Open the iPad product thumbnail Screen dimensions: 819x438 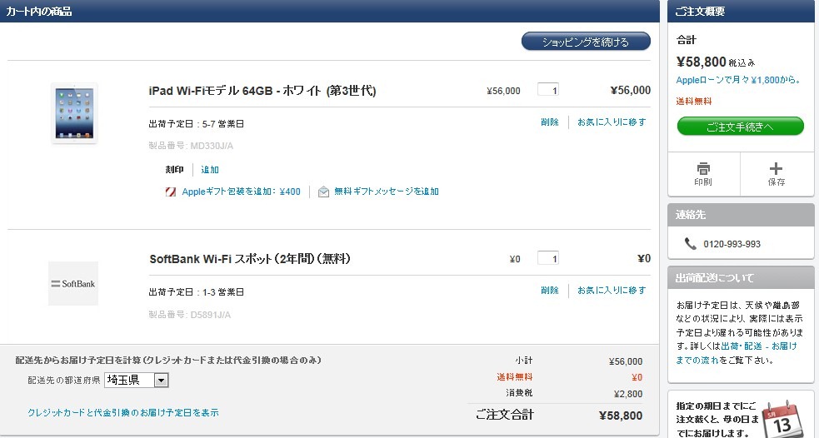[74, 112]
